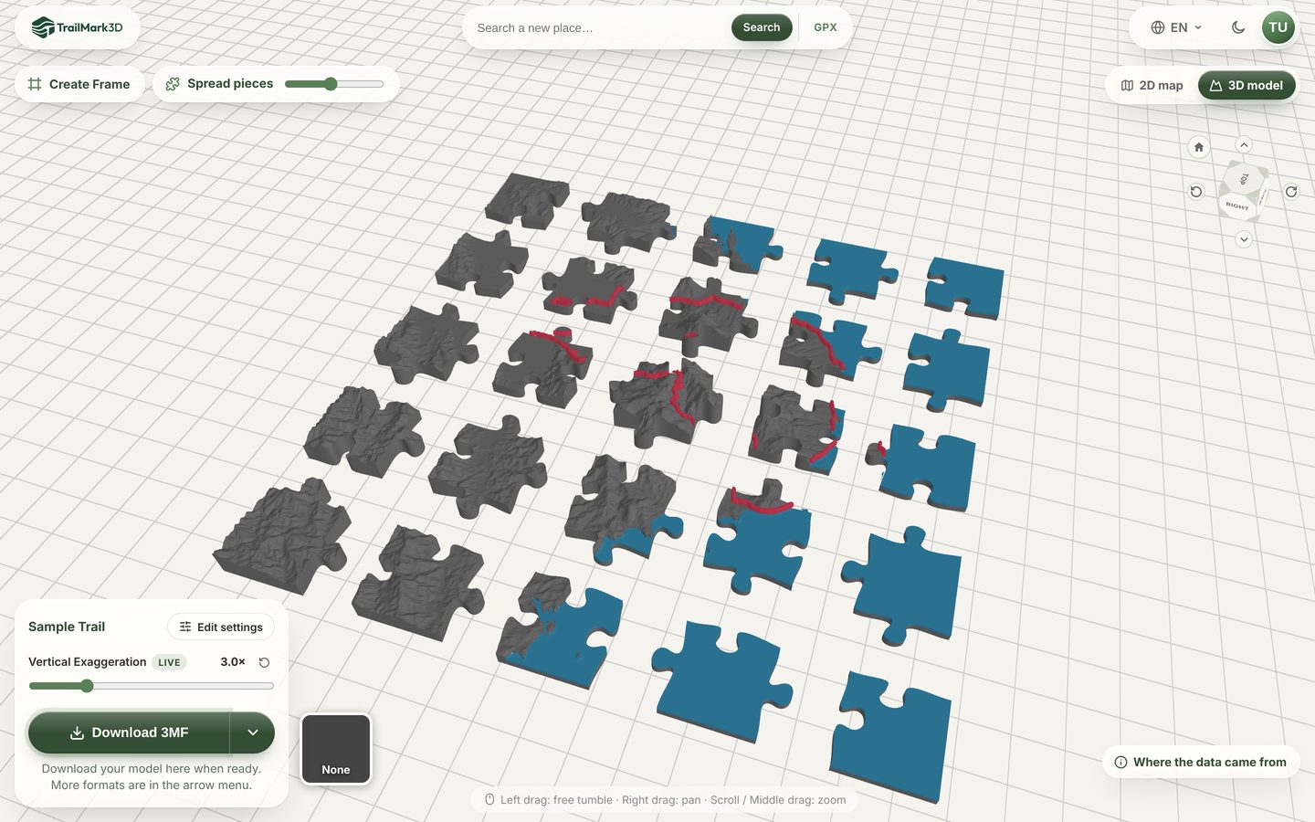Click the Sample Trail title
The image size is (1315, 822).
[x=67, y=627]
